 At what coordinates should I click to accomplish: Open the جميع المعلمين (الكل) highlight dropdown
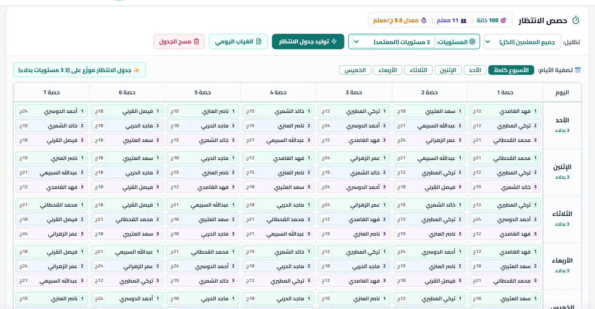click(523, 42)
